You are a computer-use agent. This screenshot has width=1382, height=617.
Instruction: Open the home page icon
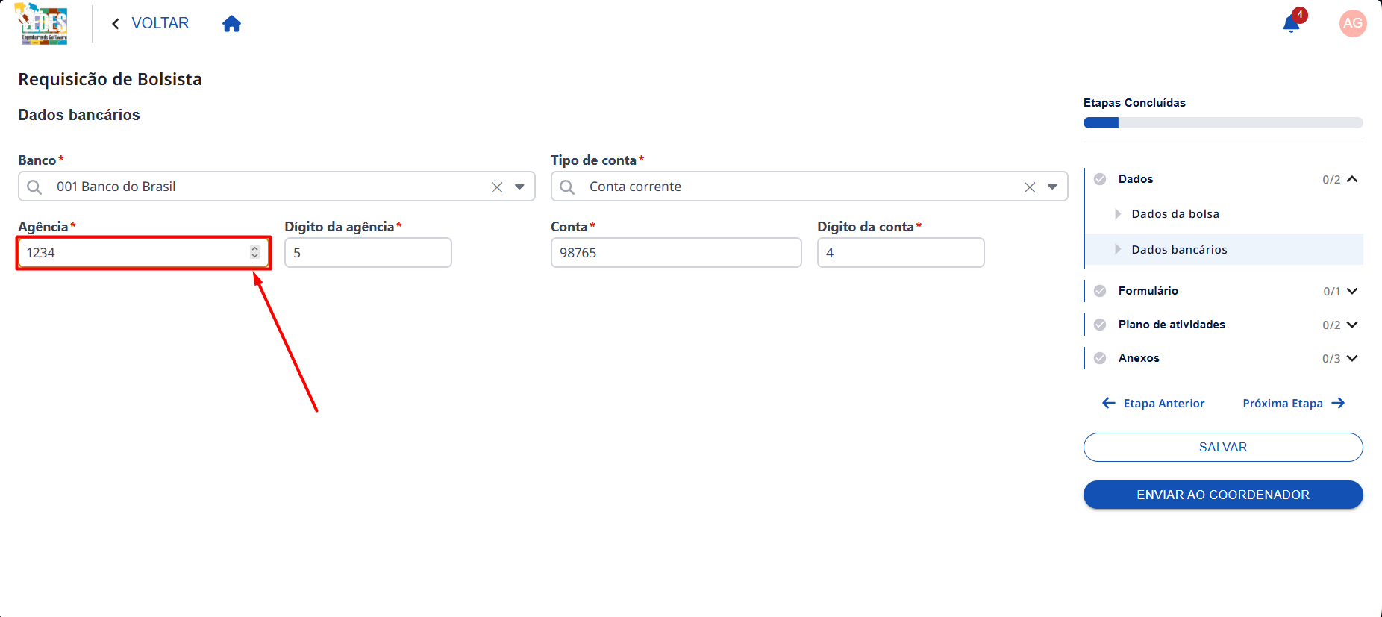pyautogui.click(x=231, y=24)
